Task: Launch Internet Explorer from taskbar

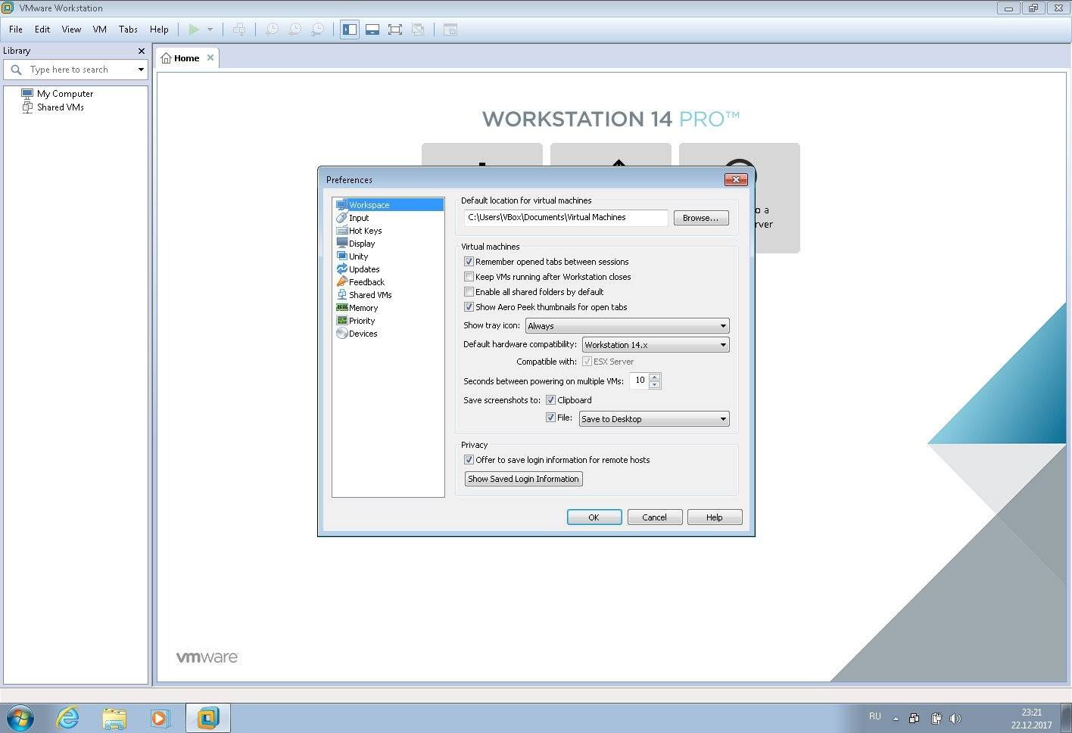Action: 67,718
